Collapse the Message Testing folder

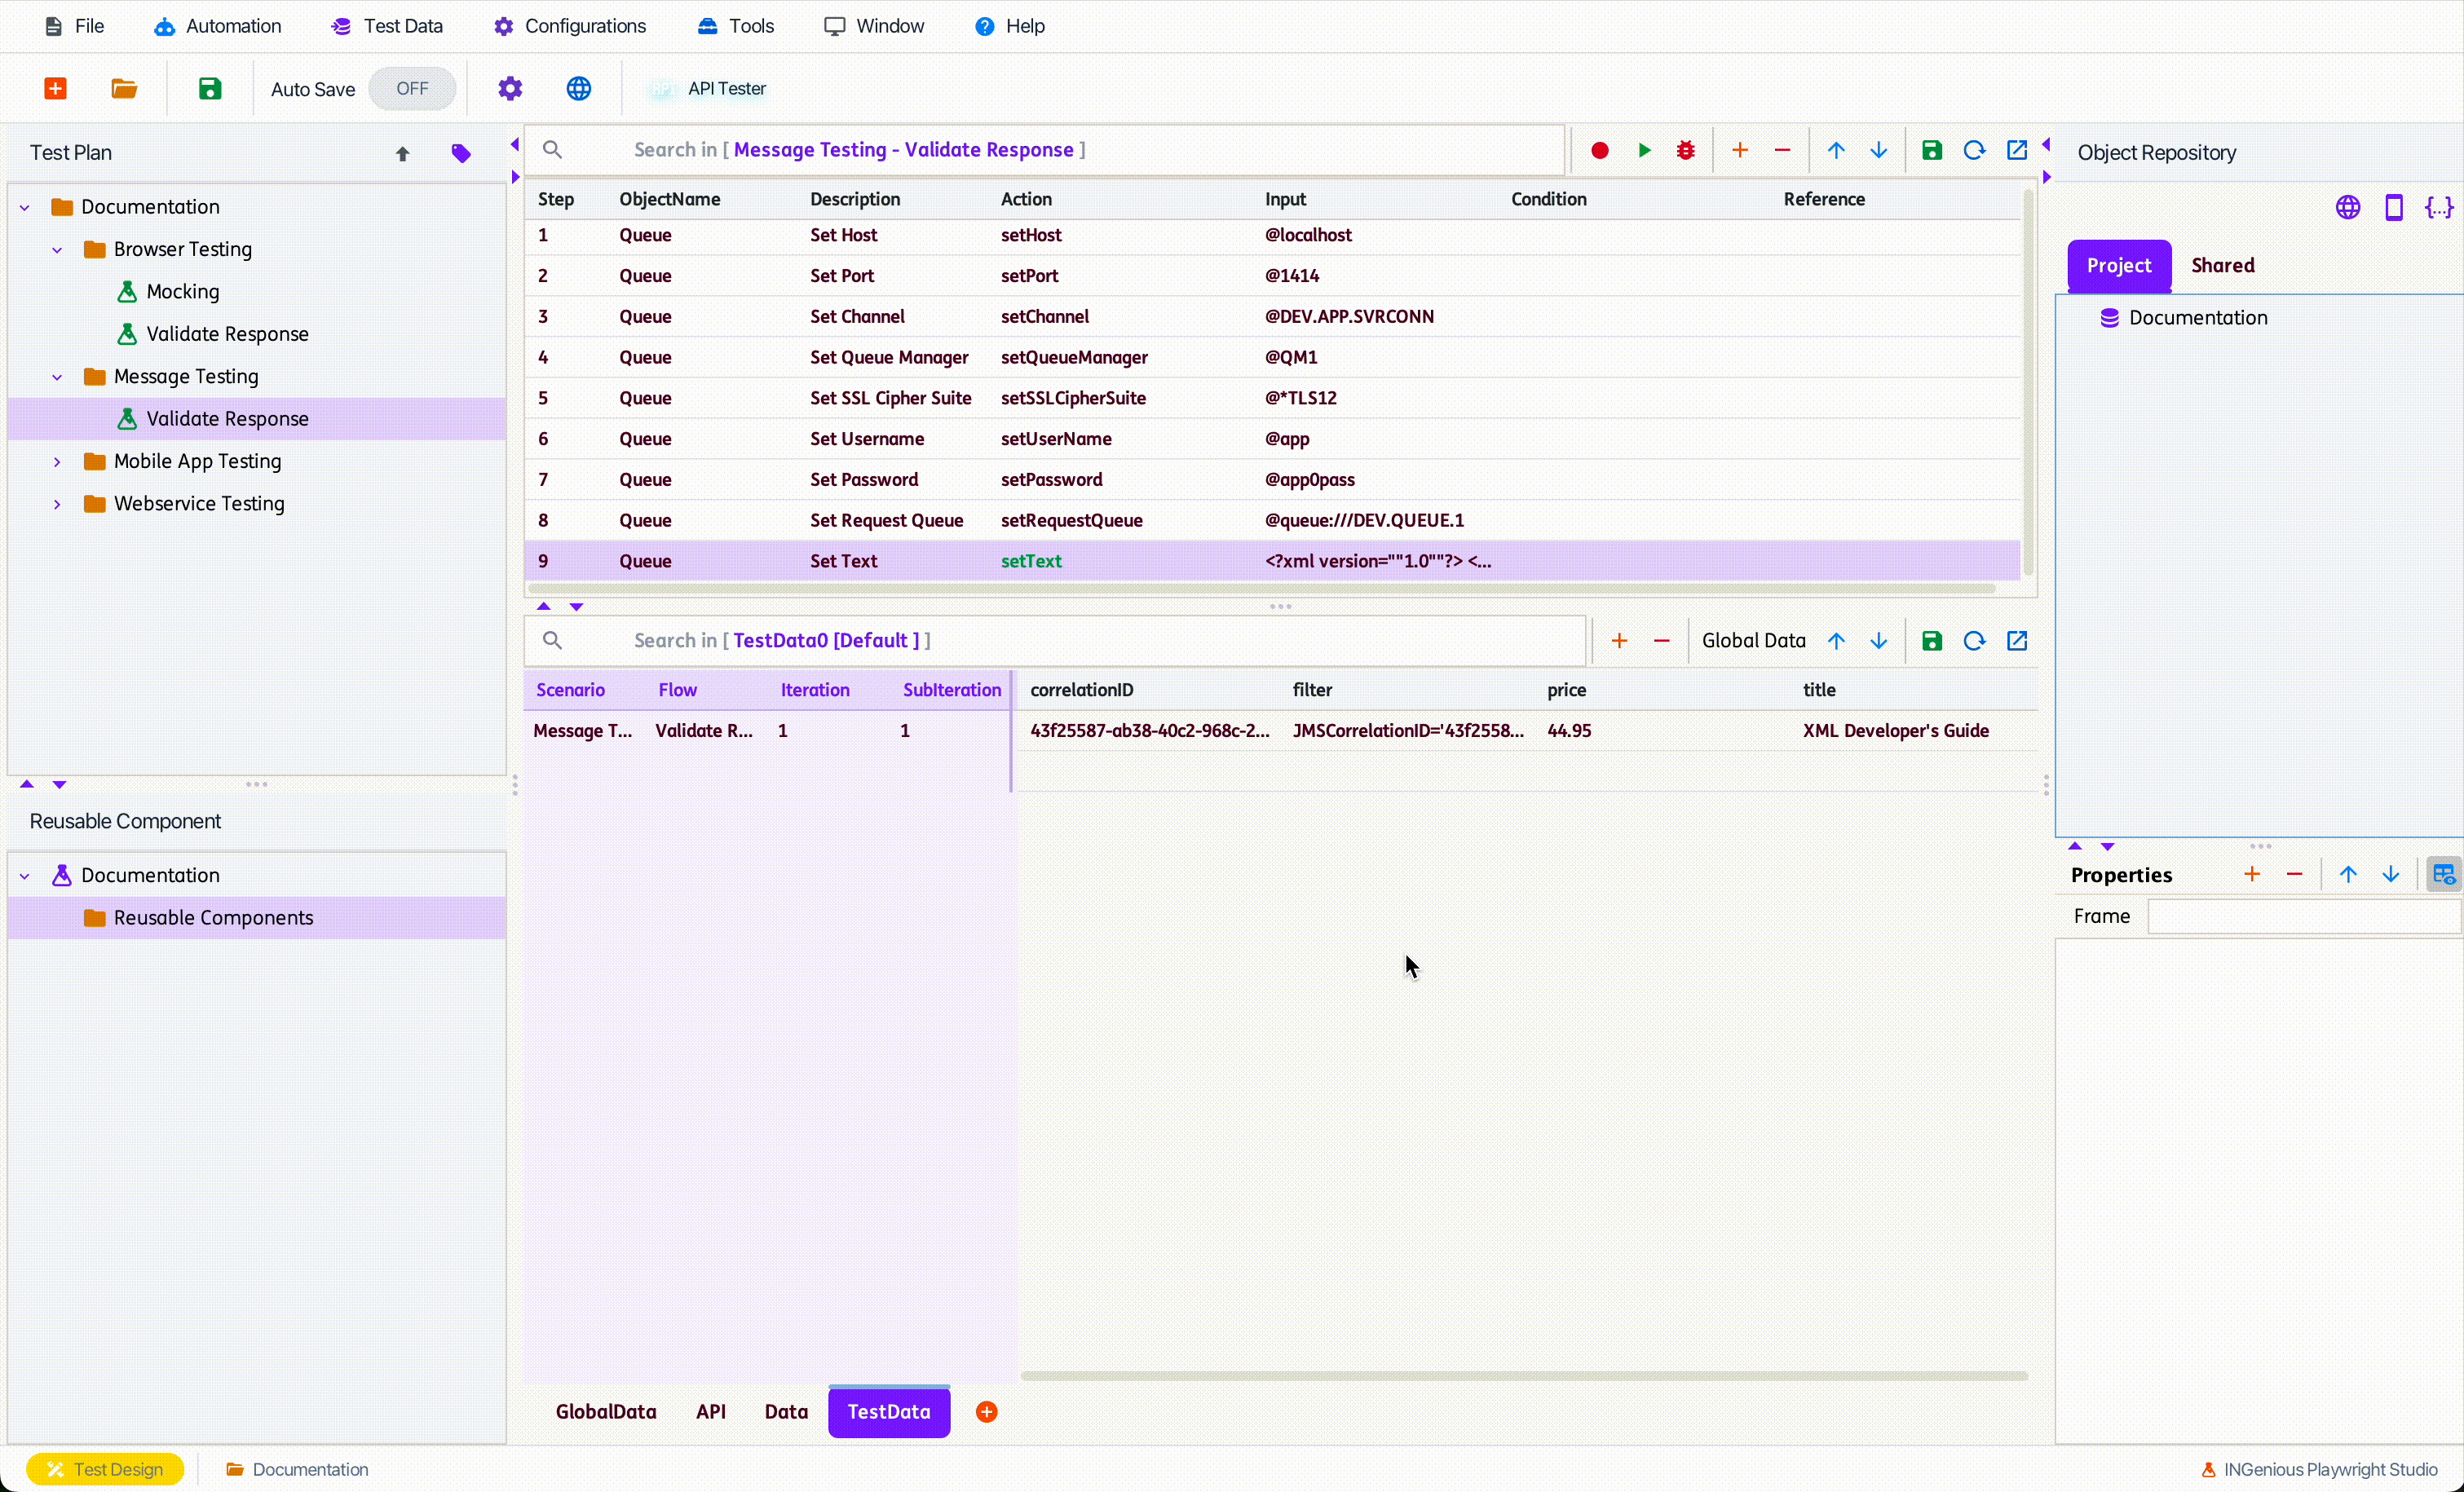(x=57, y=376)
